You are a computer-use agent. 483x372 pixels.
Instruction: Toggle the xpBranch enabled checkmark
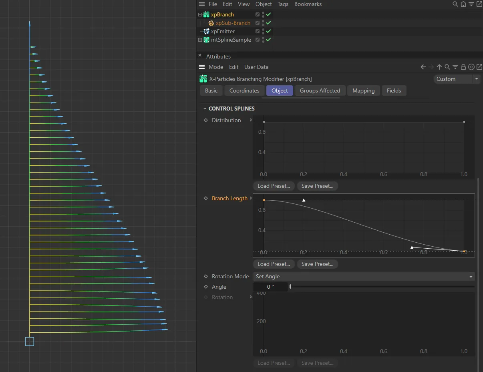[268, 14]
